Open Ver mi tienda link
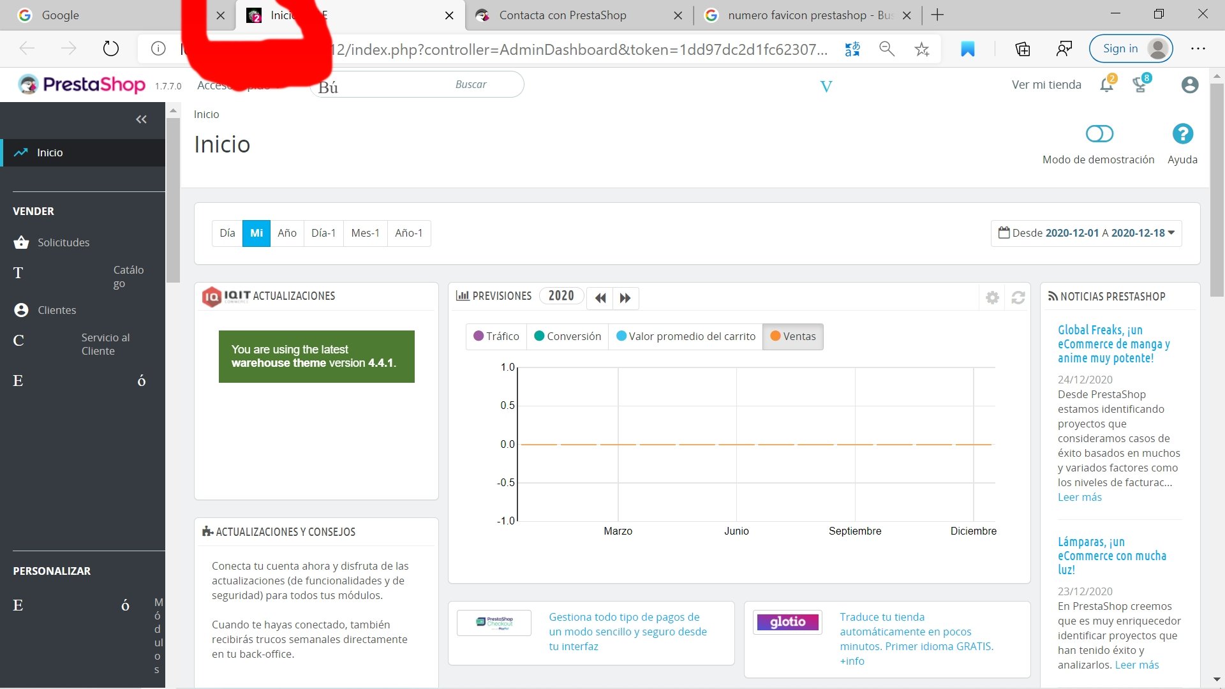This screenshot has width=1225, height=689. click(x=1046, y=84)
